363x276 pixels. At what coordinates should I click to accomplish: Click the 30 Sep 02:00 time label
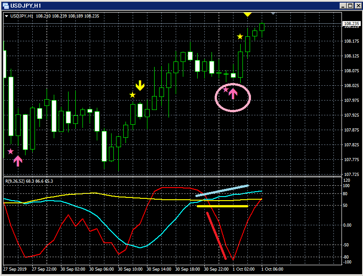pos(73,269)
